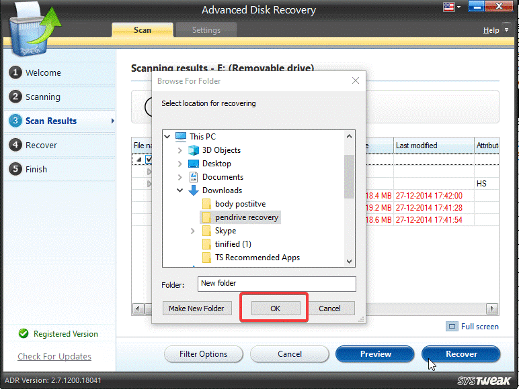
Task: Select the pendrive recovery folder icon
Action: coord(206,217)
